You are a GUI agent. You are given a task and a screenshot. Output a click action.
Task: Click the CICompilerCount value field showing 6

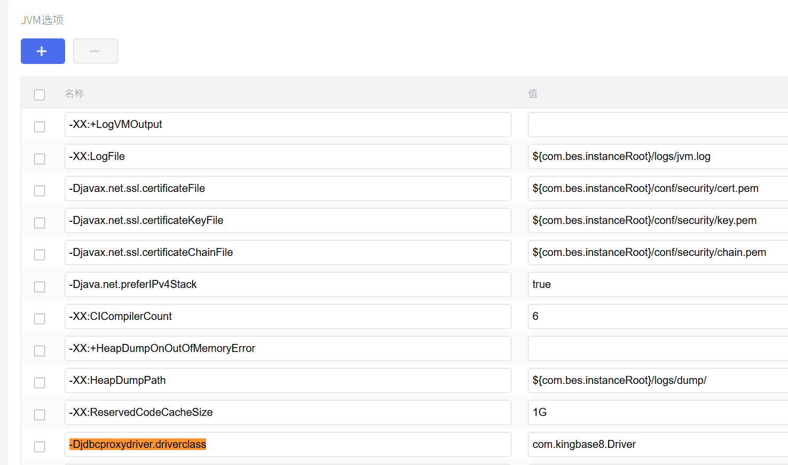pyautogui.click(x=657, y=316)
